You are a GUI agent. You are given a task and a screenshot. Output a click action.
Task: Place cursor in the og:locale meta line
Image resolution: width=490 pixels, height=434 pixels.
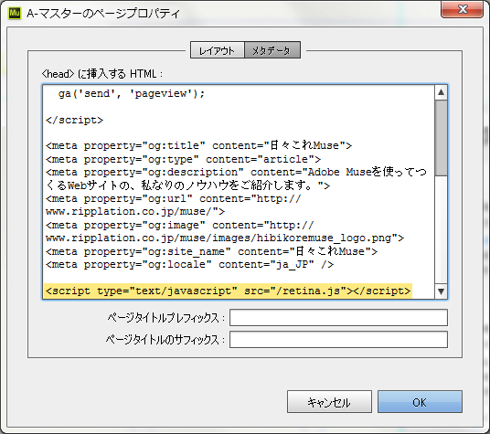[189, 265]
